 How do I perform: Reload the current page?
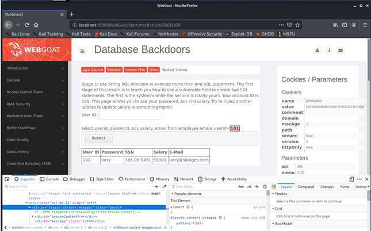pos(27,25)
